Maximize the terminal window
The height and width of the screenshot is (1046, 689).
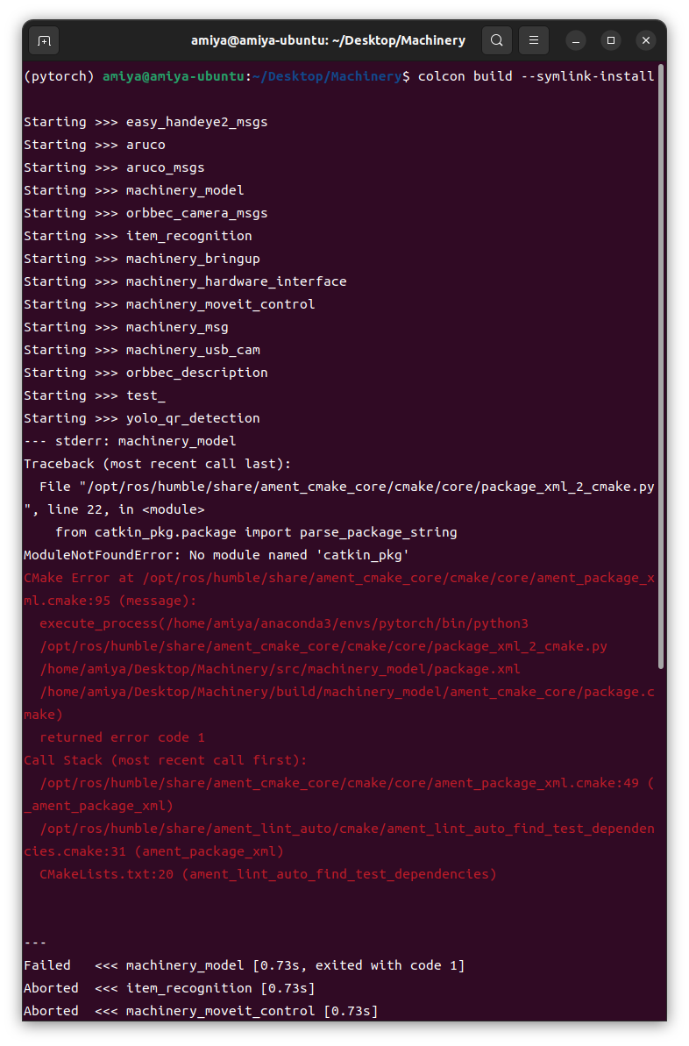[x=610, y=40]
